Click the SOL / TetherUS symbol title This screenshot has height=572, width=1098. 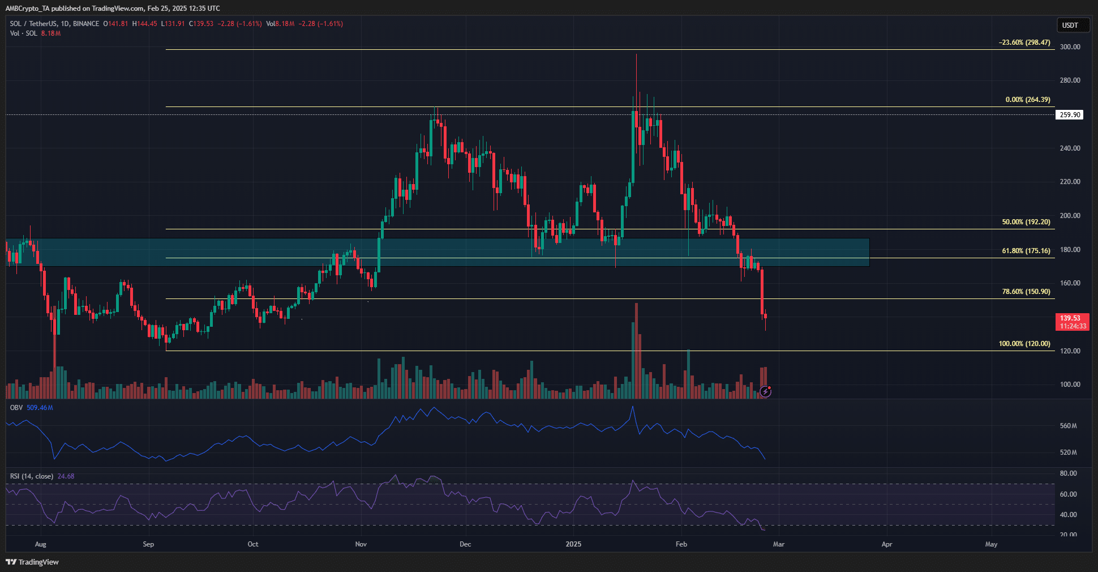coord(54,24)
